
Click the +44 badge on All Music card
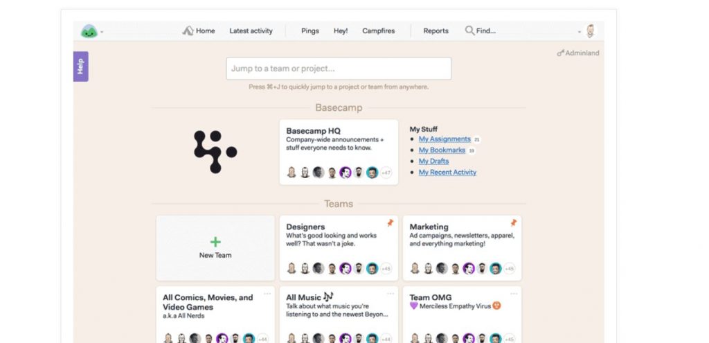(386, 338)
